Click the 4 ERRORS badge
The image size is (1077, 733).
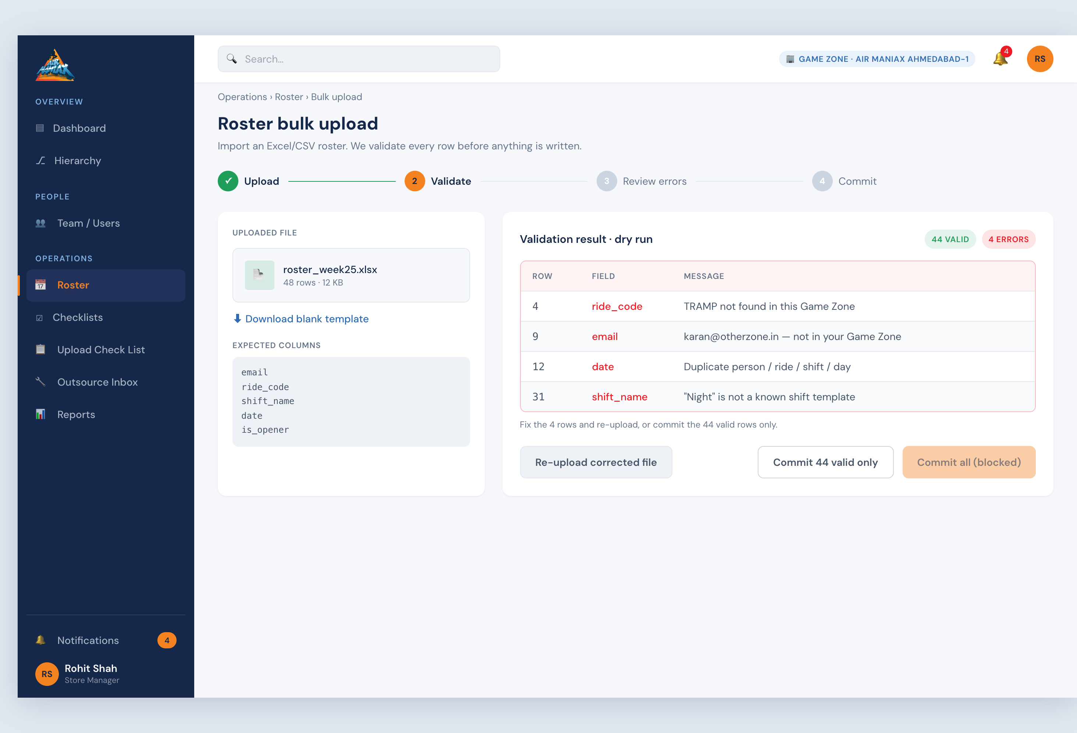[x=1009, y=239]
